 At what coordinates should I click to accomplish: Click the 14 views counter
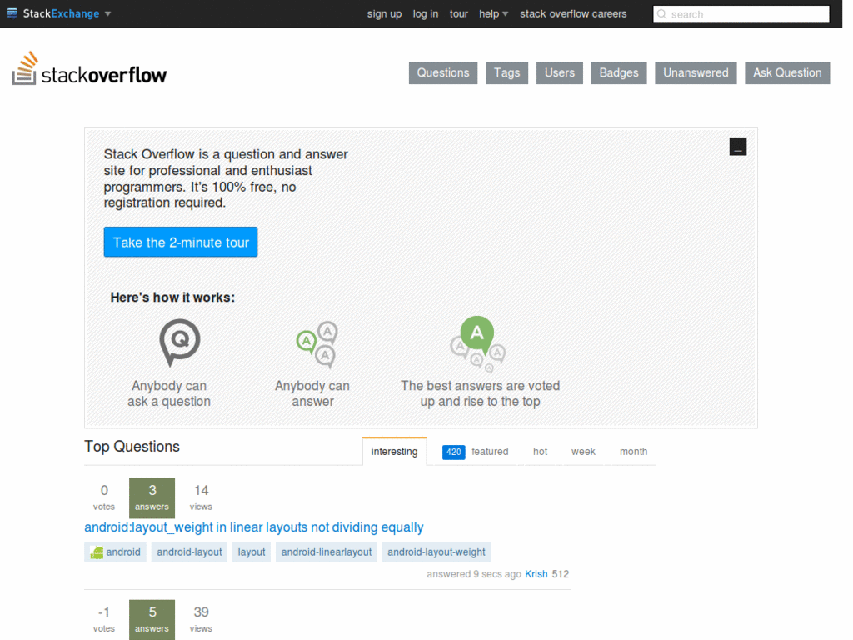201,498
